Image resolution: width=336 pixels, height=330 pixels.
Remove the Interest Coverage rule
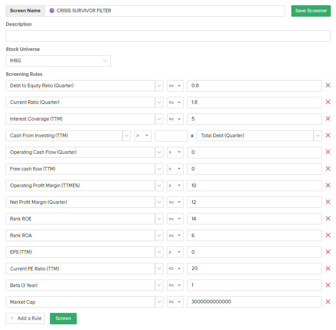328,119
